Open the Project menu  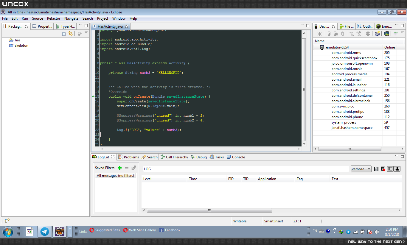(103, 18)
